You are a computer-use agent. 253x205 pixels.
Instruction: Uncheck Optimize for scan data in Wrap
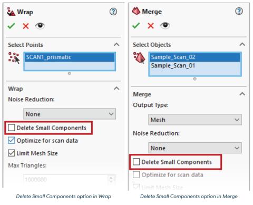point(12,141)
